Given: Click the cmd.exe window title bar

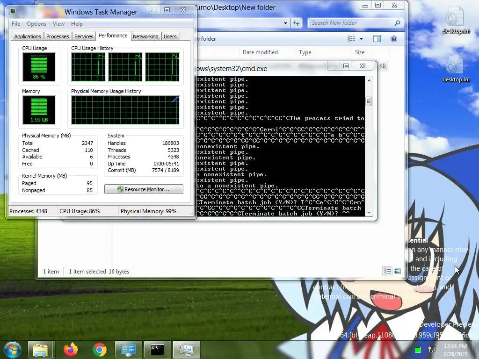Looking at the screenshot, I should click(x=261, y=68).
